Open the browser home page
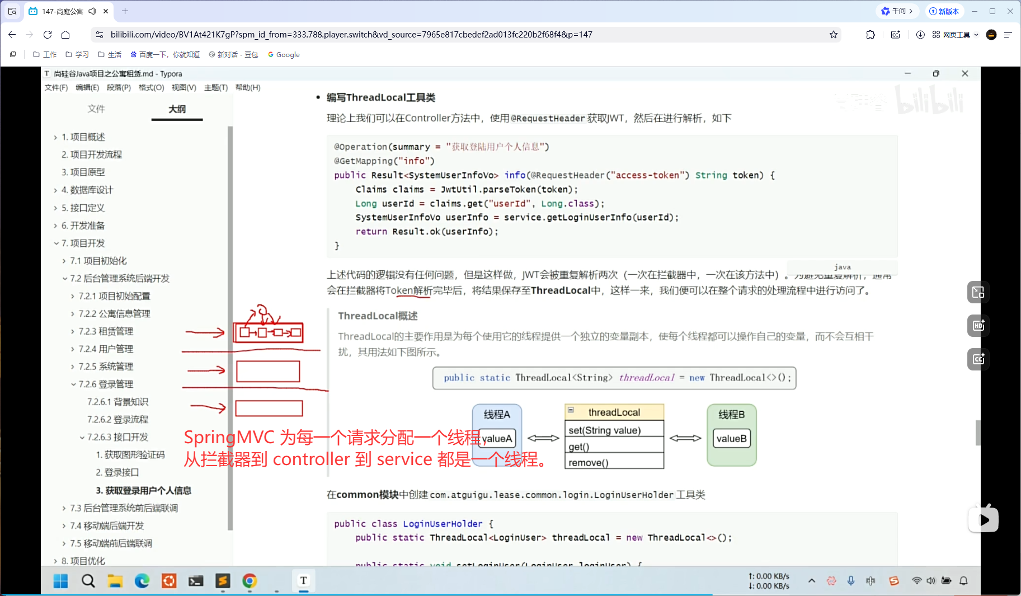This screenshot has height=596, width=1021. pyautogui.click(x=65, y=35)
